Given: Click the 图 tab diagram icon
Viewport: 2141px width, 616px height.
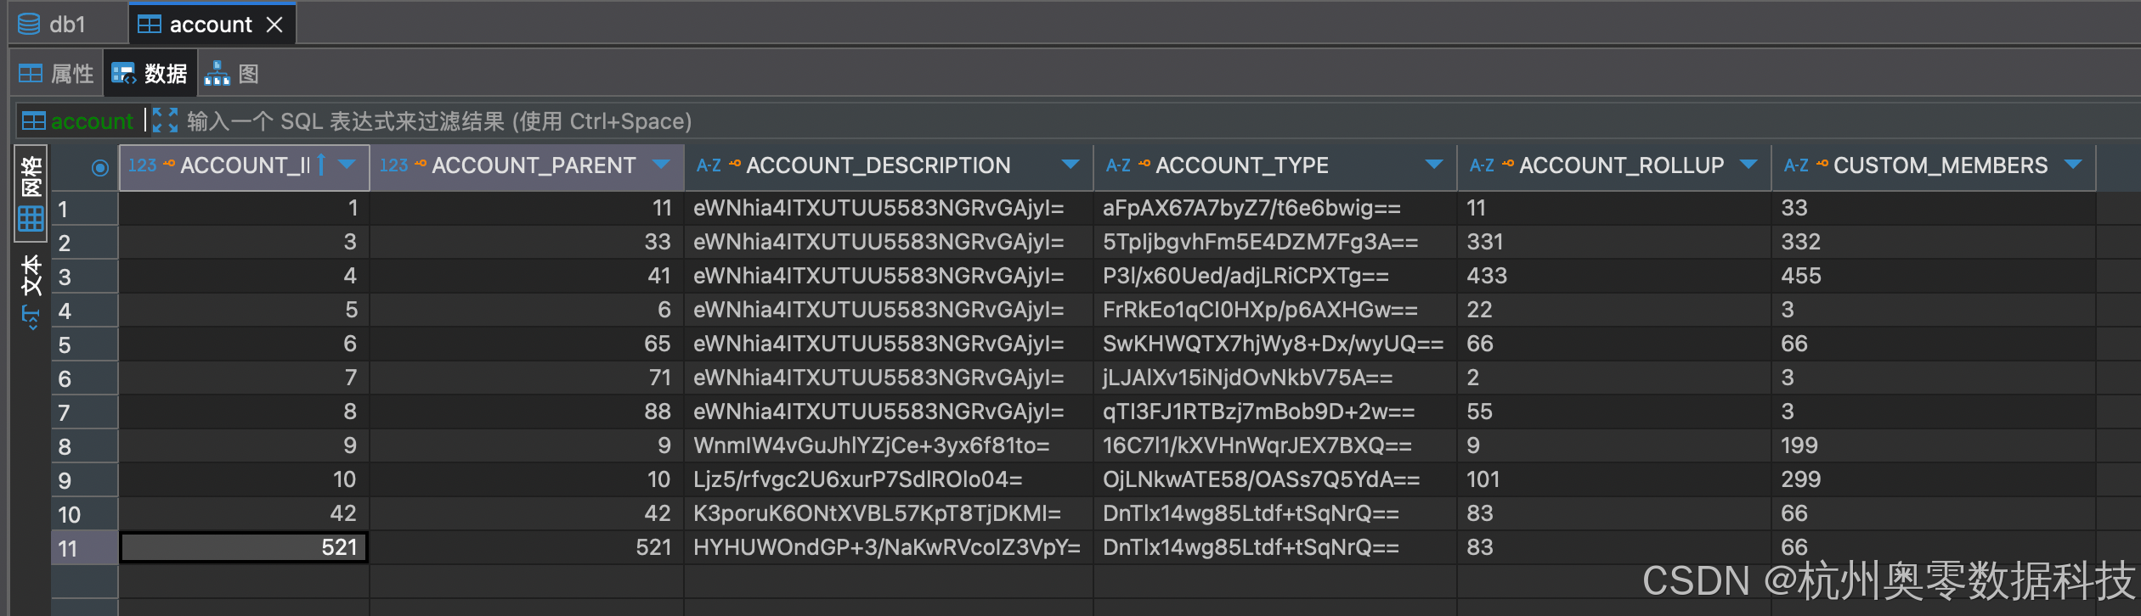Looking at the screenshot, I should 217,74.
